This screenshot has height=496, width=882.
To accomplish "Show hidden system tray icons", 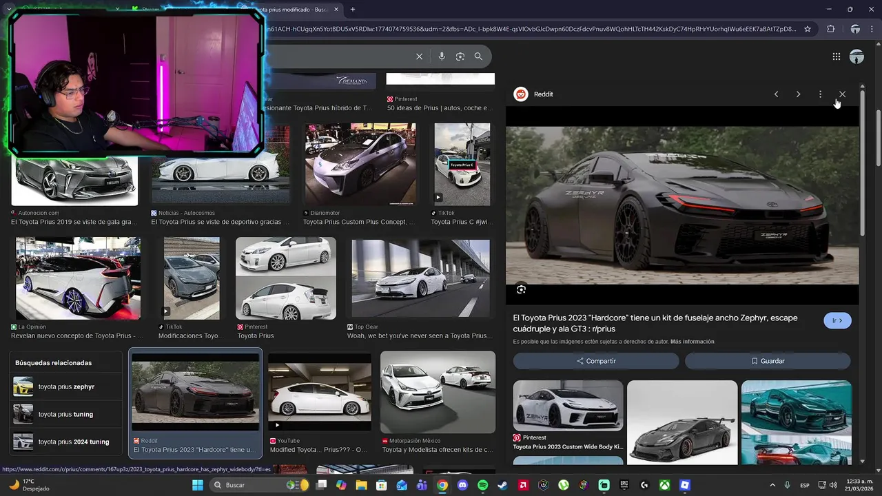I will click(x=772, y=485).
